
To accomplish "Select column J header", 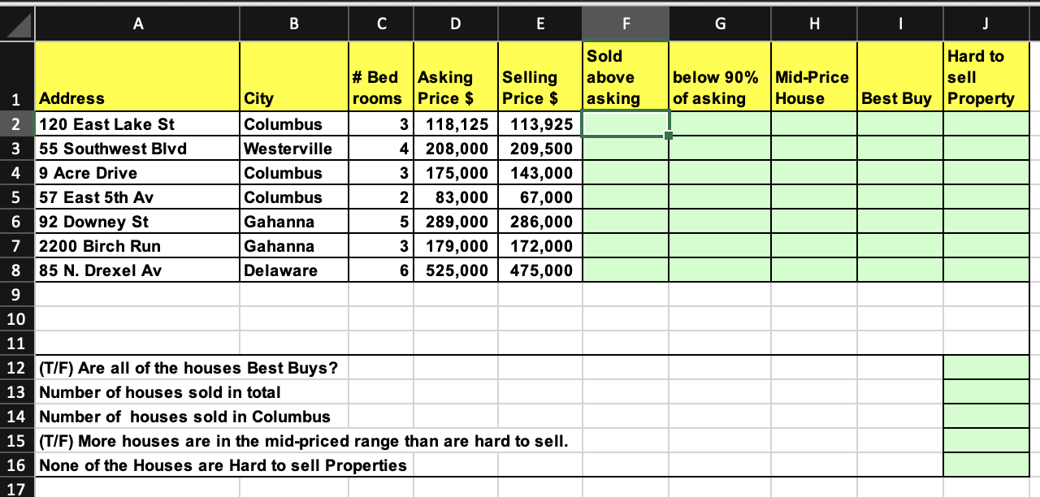I will [x=986, y=24].
